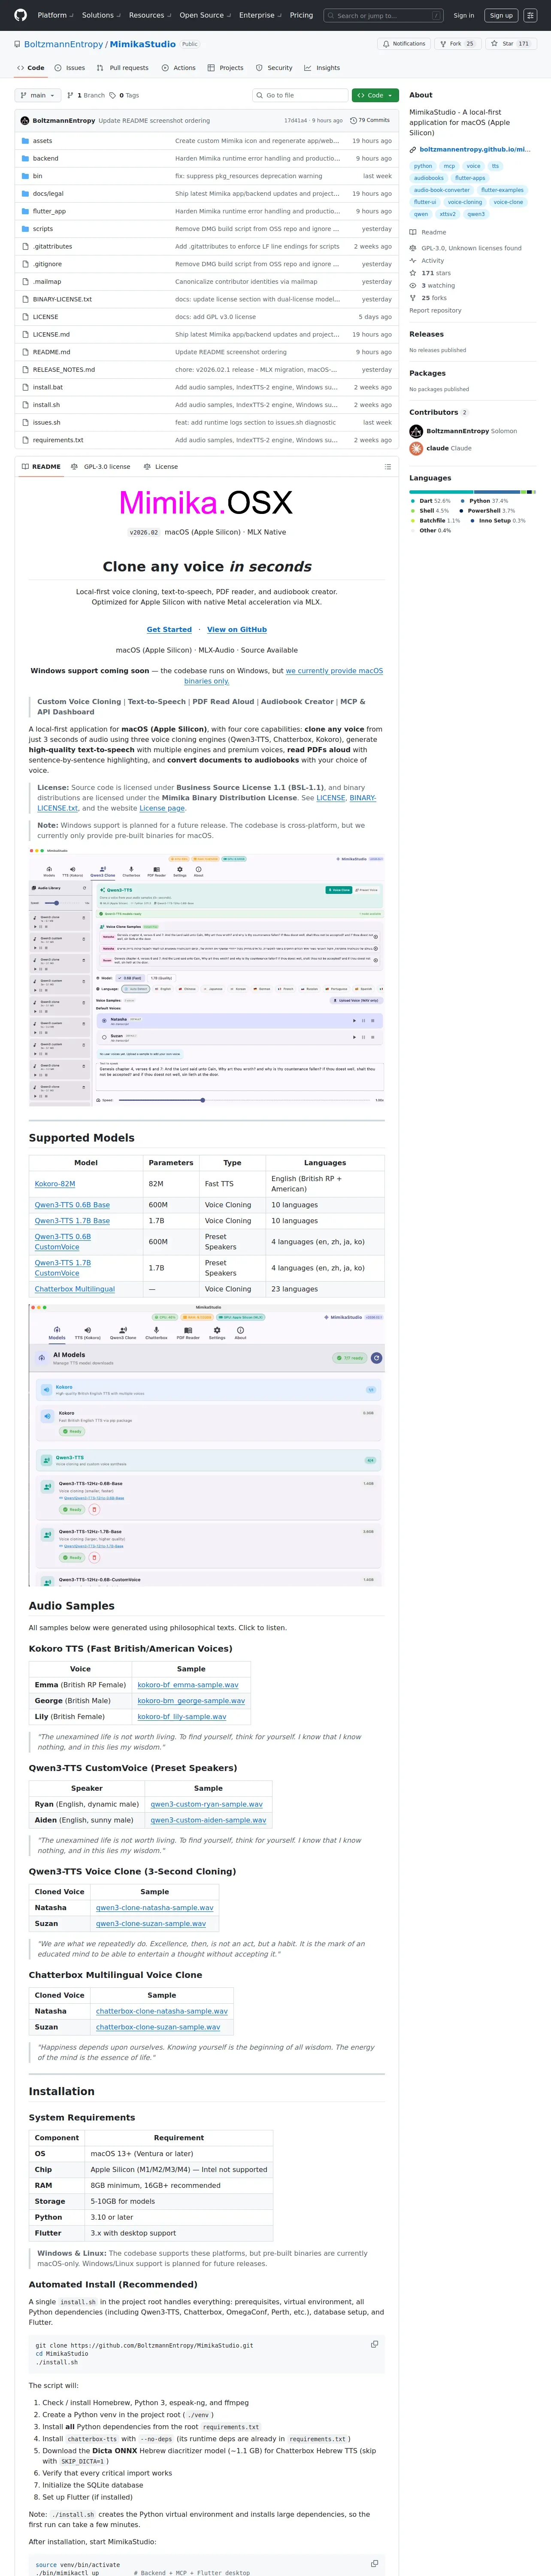Open the flutter_app folder icon
Viewport: 551px width, 2576px height.
(x=24, y=211)
